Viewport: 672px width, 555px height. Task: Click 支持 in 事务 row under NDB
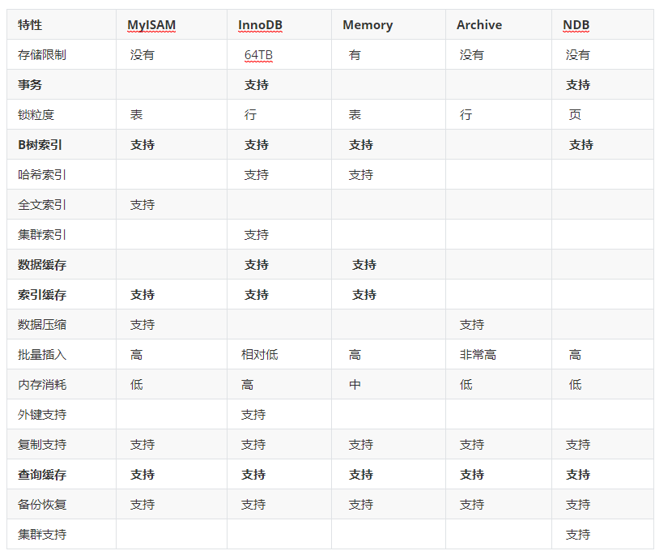[578, 85]
